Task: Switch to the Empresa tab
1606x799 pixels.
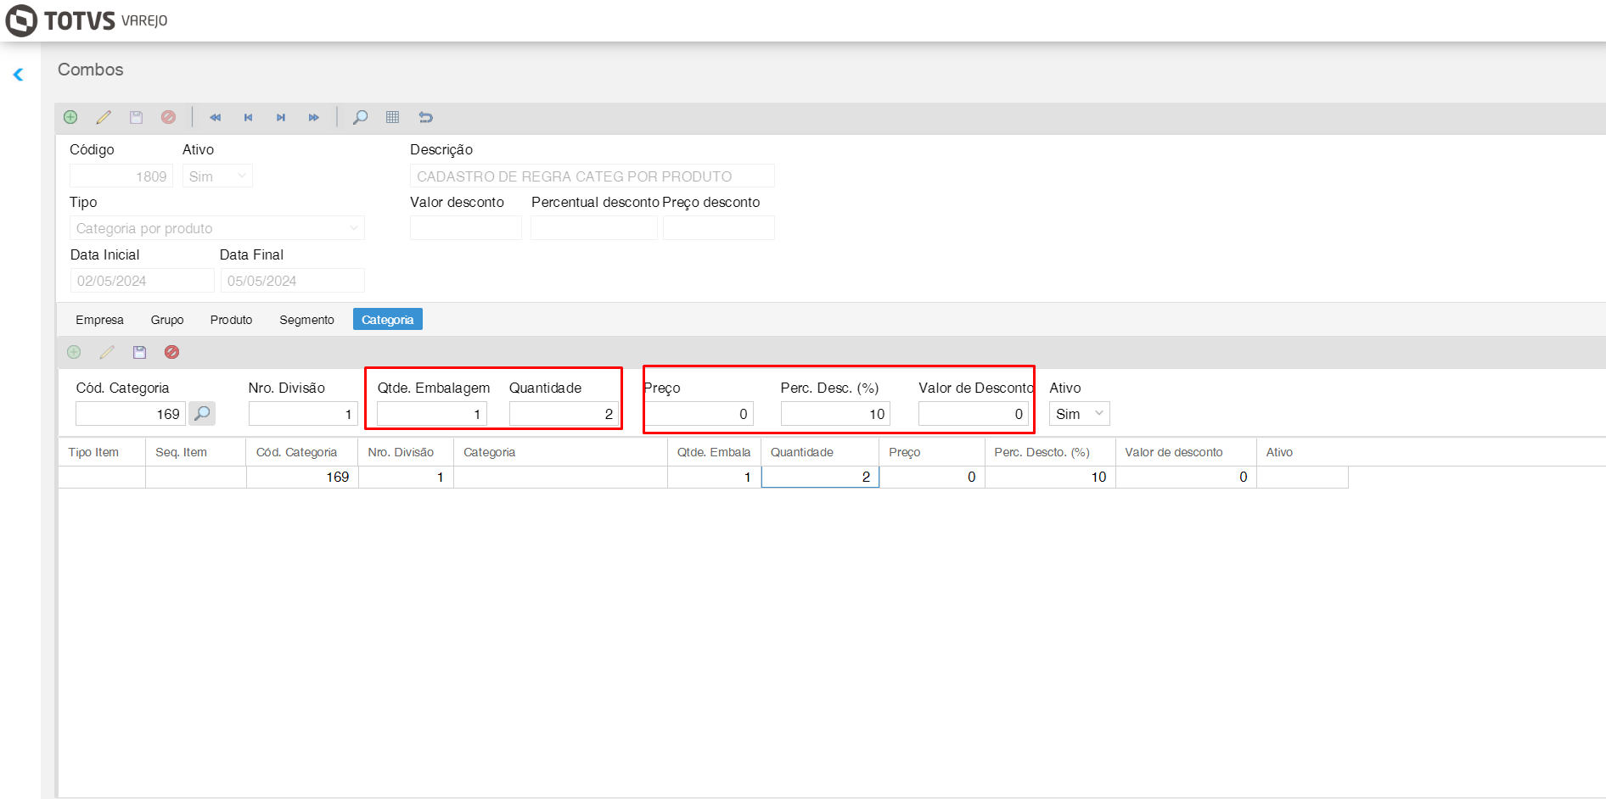Action: (x=99, y=320)
